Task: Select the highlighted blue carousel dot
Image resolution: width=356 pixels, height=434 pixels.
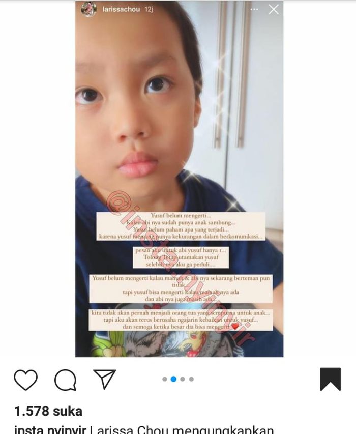Action: 173,379
